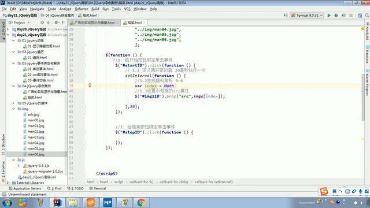Select man06.jpg in project tree
The image size is (370, 208).
click(36, 154)
